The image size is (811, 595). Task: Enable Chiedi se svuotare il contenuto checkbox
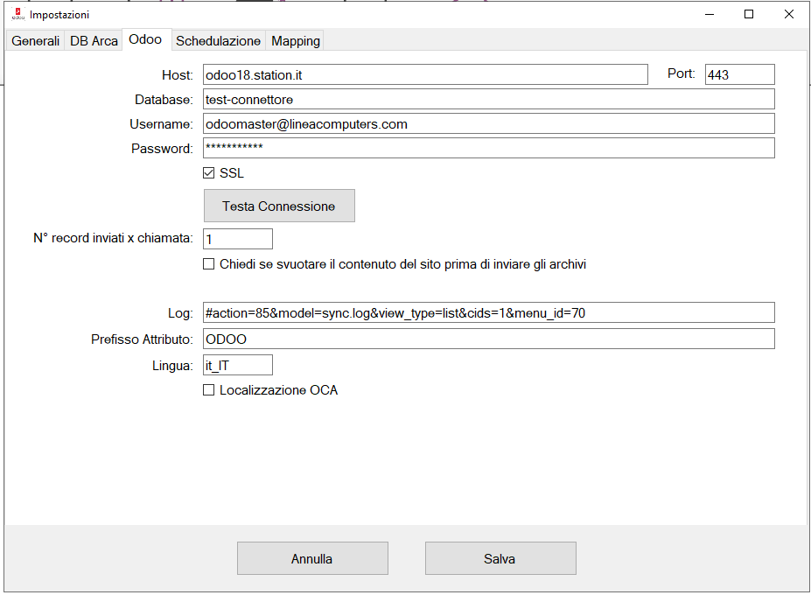coord(209,264)
